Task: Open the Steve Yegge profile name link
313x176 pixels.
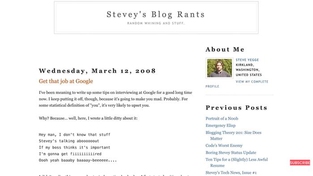Action: tap(247, 60)
